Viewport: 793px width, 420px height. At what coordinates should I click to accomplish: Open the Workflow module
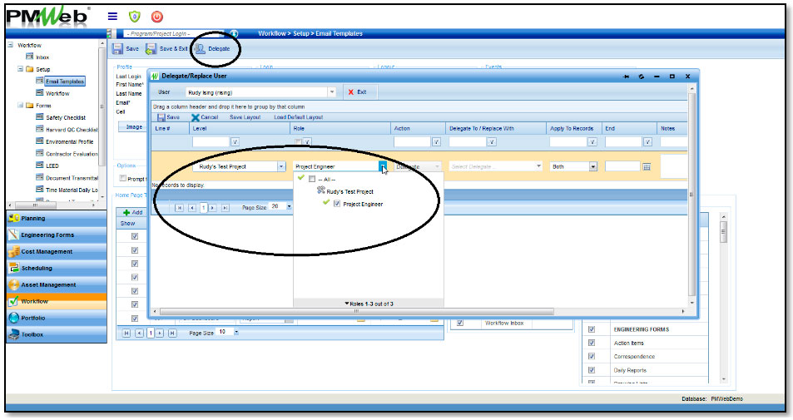(56, 301)
